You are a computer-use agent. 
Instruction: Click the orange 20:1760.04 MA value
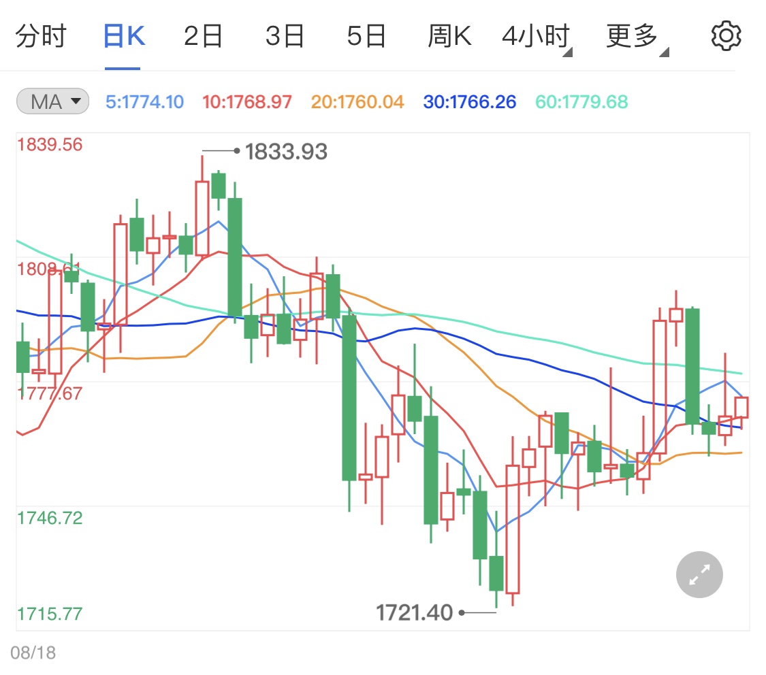[357, 100]
